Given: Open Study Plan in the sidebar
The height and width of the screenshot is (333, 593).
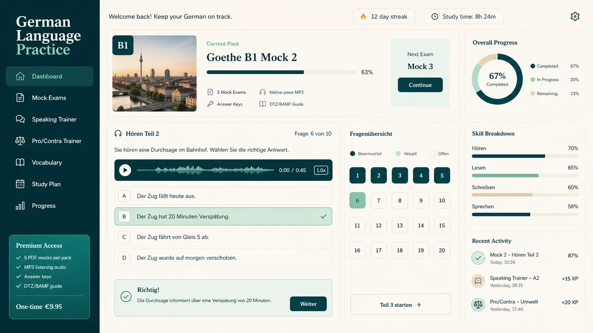Looking at the screenshot, I should [49, 184].
